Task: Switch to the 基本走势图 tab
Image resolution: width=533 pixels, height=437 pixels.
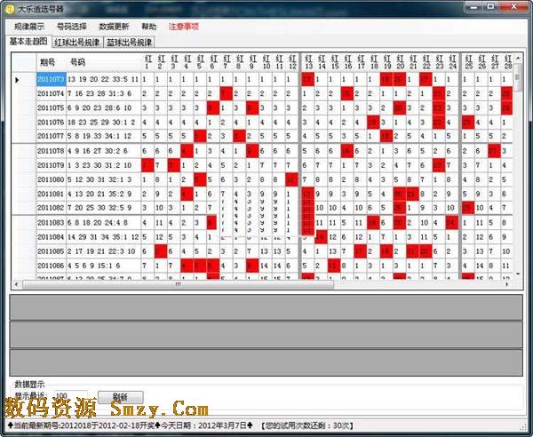Action: pos(28,42)
